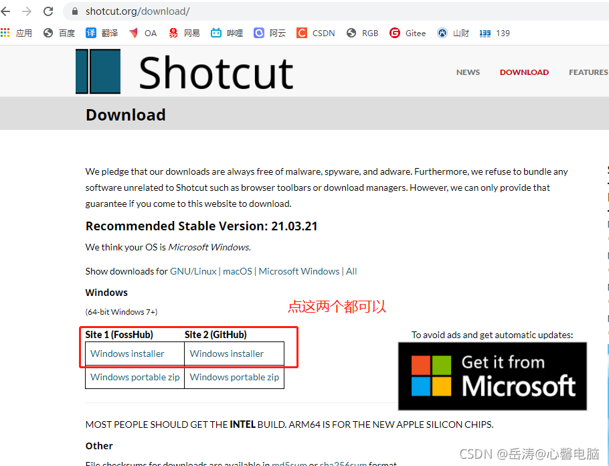Click the 'Recommended Stable Version: 21.03.21' heading

[201, 226]
